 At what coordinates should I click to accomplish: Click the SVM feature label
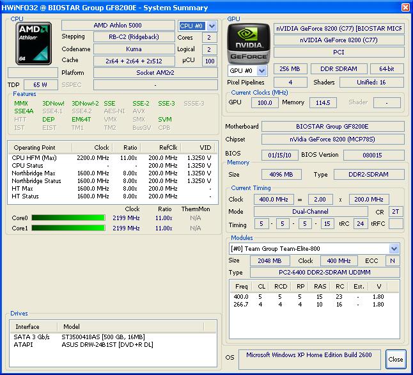[x=165, y=120]
